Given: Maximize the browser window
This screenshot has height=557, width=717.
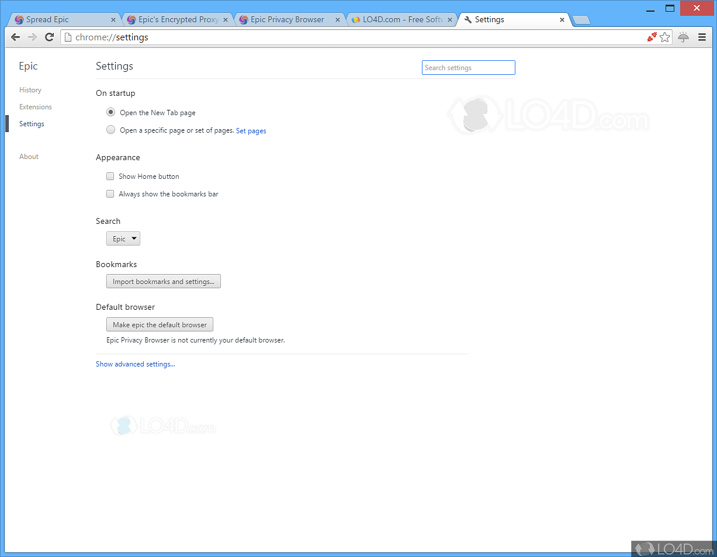Looking at the screenshot, I should (670, 8).
